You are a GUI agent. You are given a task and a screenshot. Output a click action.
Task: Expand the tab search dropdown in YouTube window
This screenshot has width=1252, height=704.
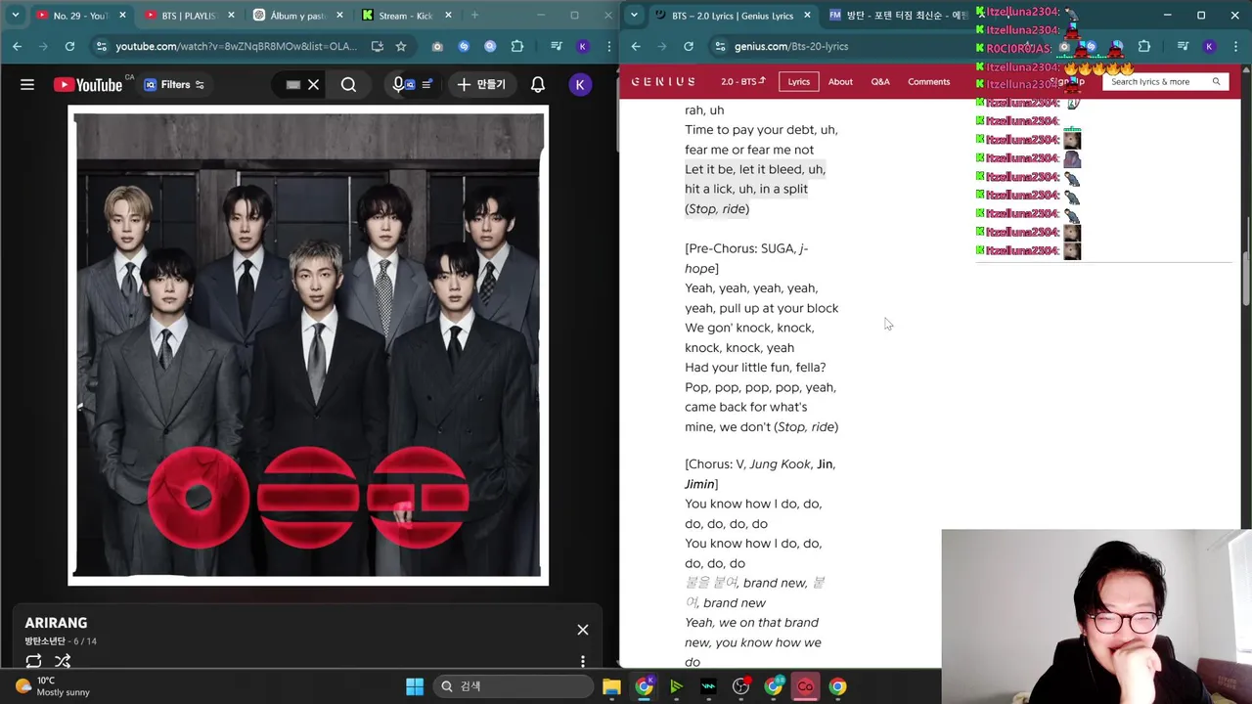pyautogui.click(x=15, y=16)
